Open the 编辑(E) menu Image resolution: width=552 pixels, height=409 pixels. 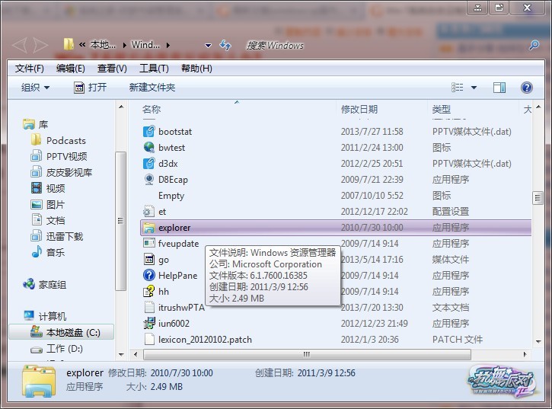pyautogui.click(x=70, y=69)
